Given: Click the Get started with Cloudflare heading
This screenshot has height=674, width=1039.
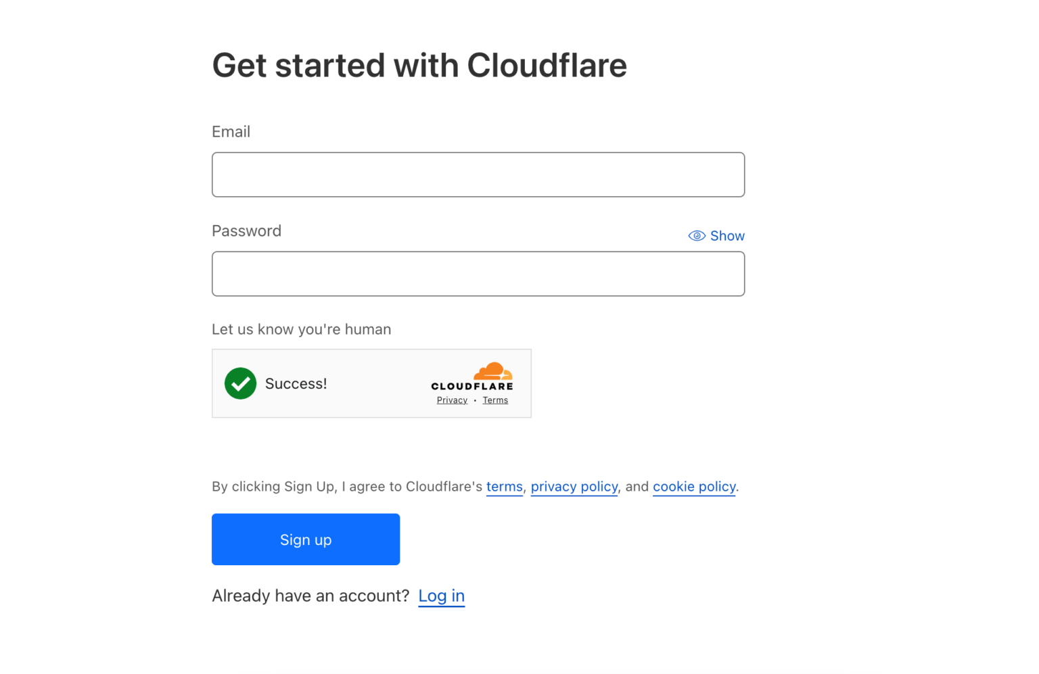Looking at the screenshot, I should pos(419,65).
